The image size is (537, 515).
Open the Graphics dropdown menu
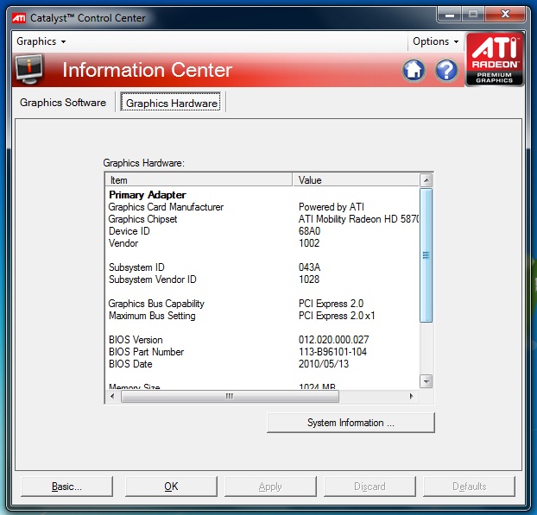41,41
